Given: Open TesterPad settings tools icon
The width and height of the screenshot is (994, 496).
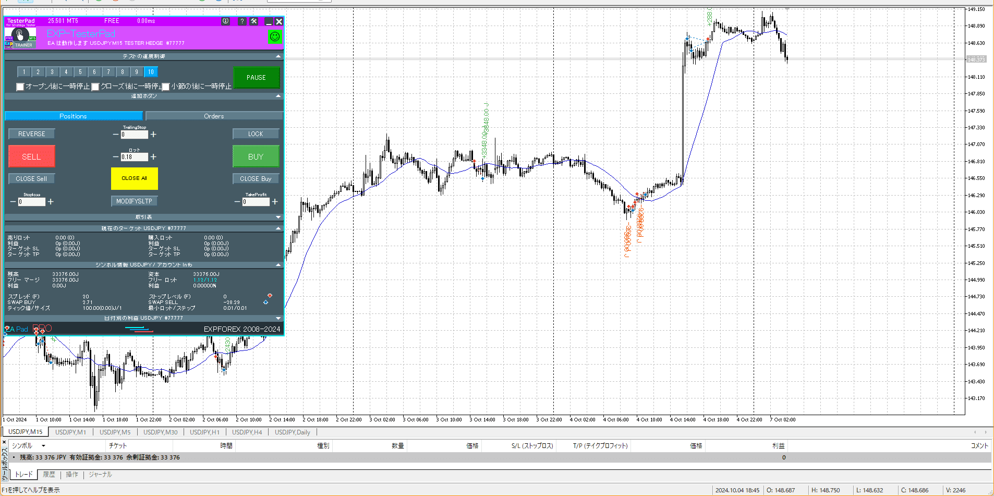Looking at the screenshot, I should [254, 21].
